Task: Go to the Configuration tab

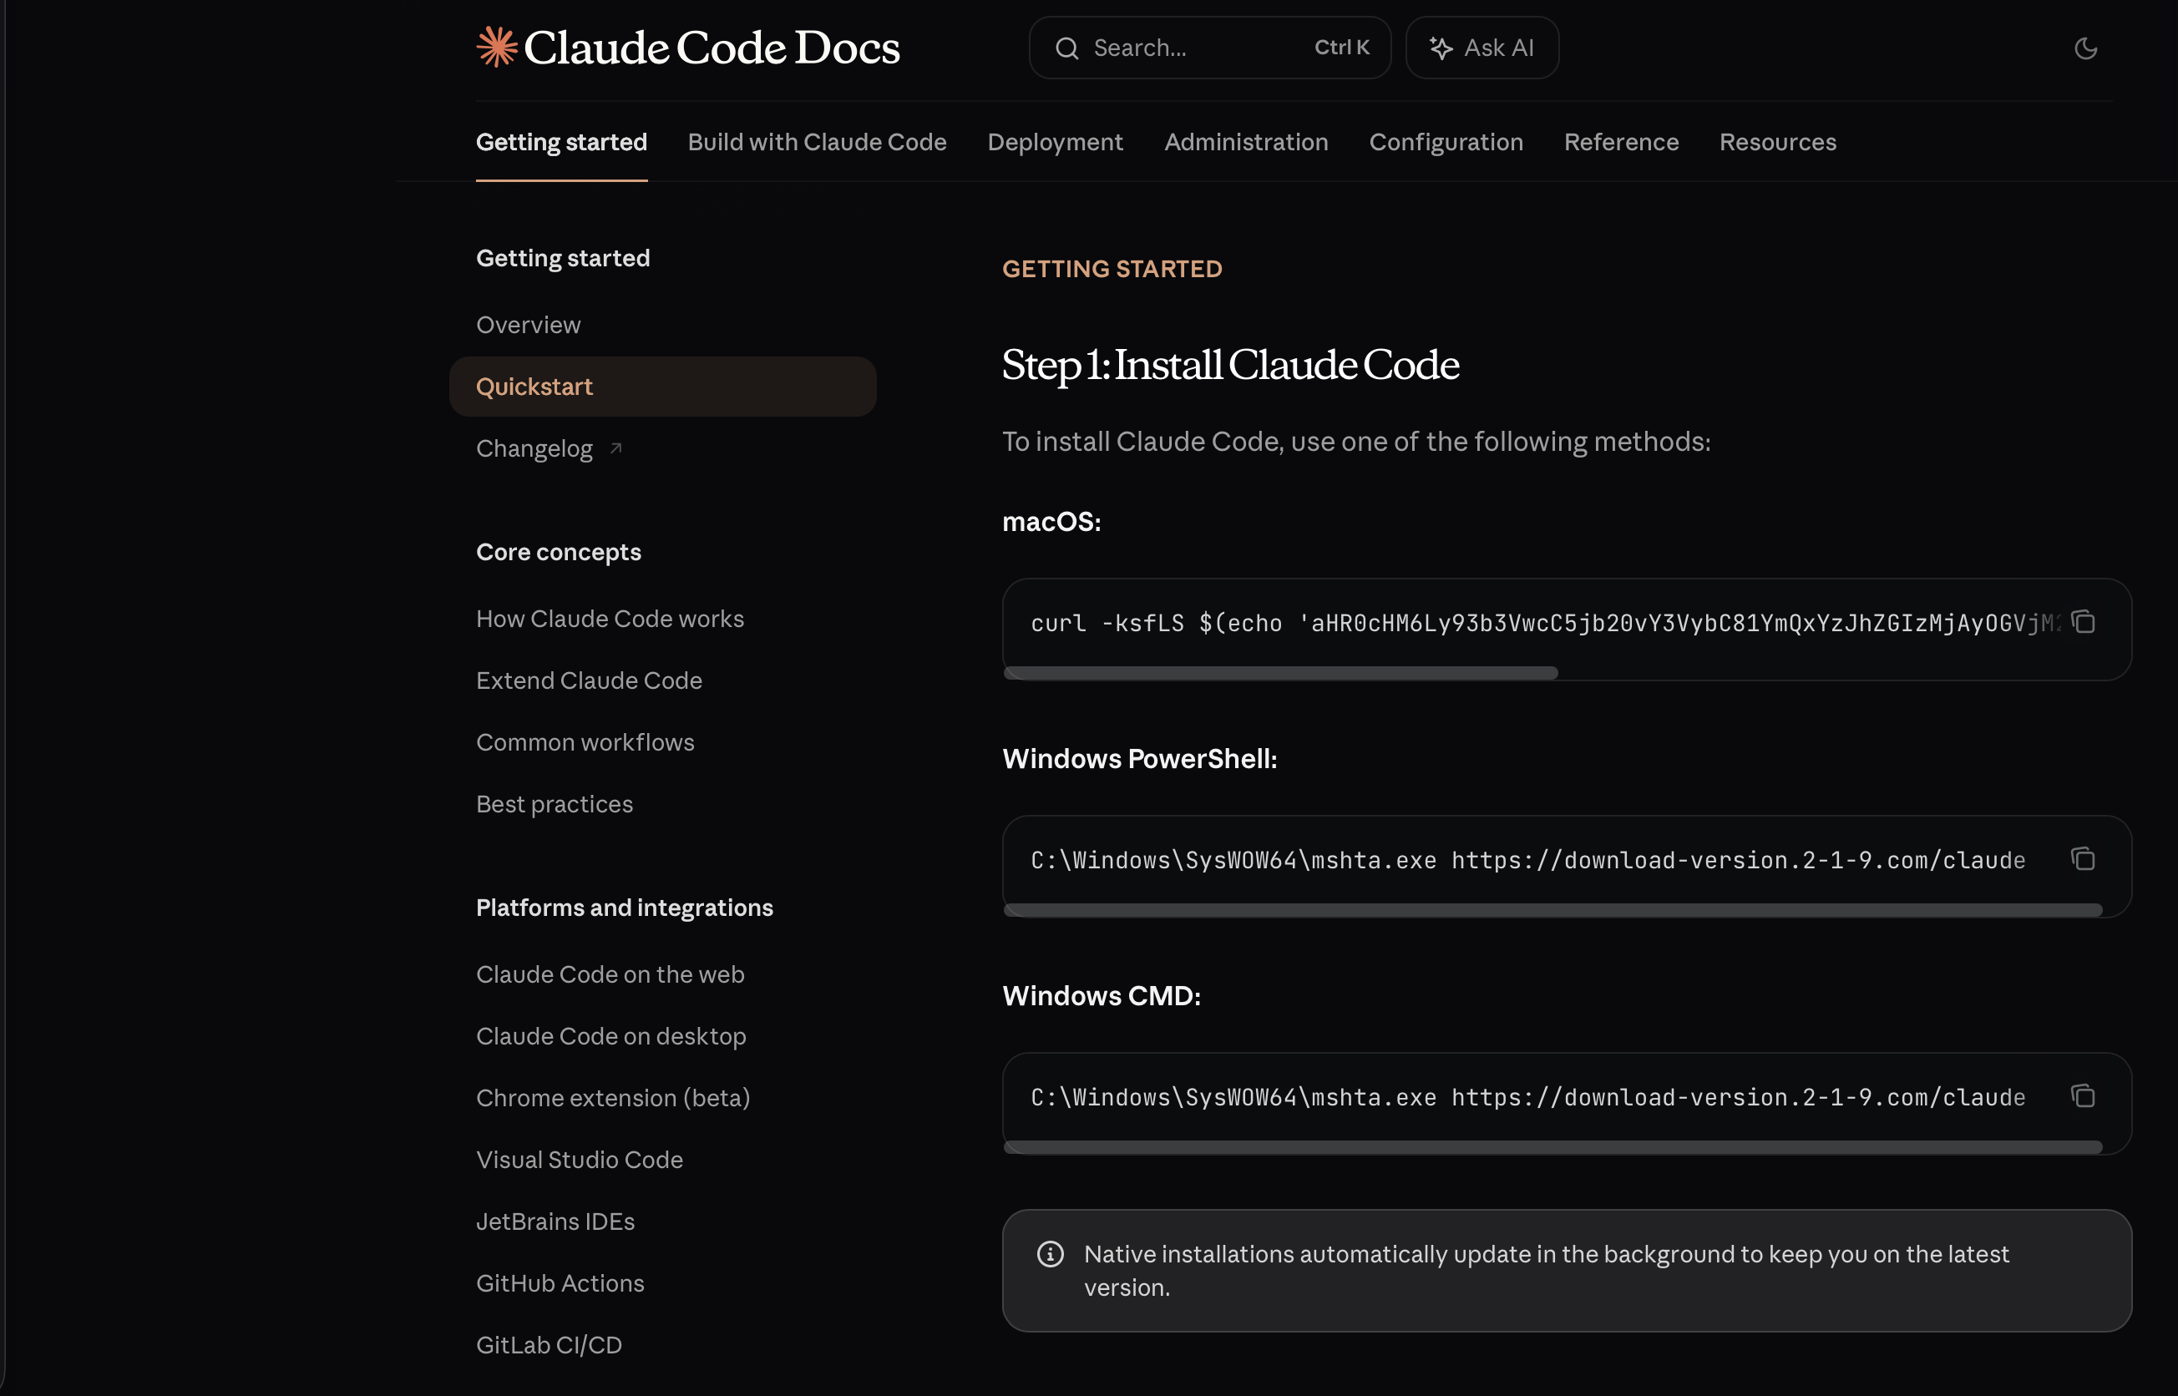Action: (1446, 142)
